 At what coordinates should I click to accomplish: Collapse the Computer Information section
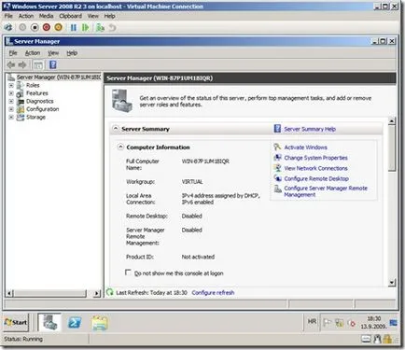[120, 147]
